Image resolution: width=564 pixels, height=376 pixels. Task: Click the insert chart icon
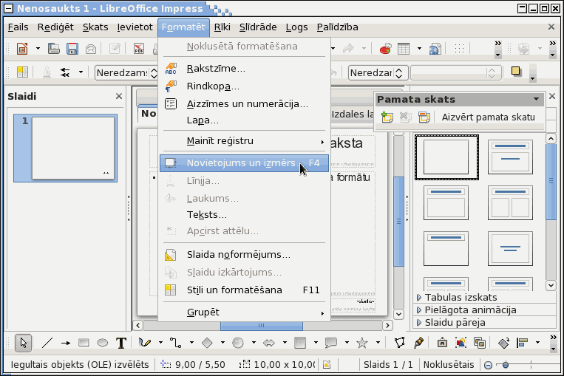point(385,48)
